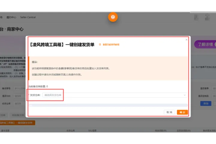Viewport: 216px width, 144px height.
Task: Open the 是否VMI dropdown
Action: [19, 96]
